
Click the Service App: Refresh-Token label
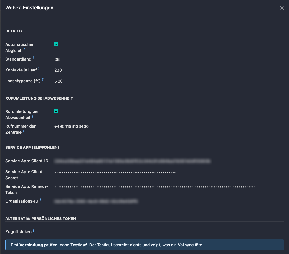(x=27, y=189)
